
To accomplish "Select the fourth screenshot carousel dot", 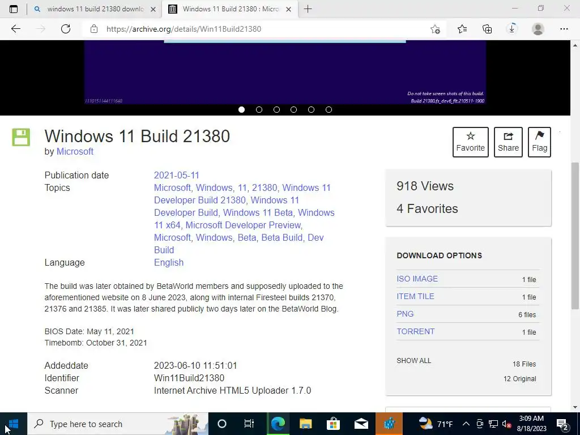I will tap(294, 109).
